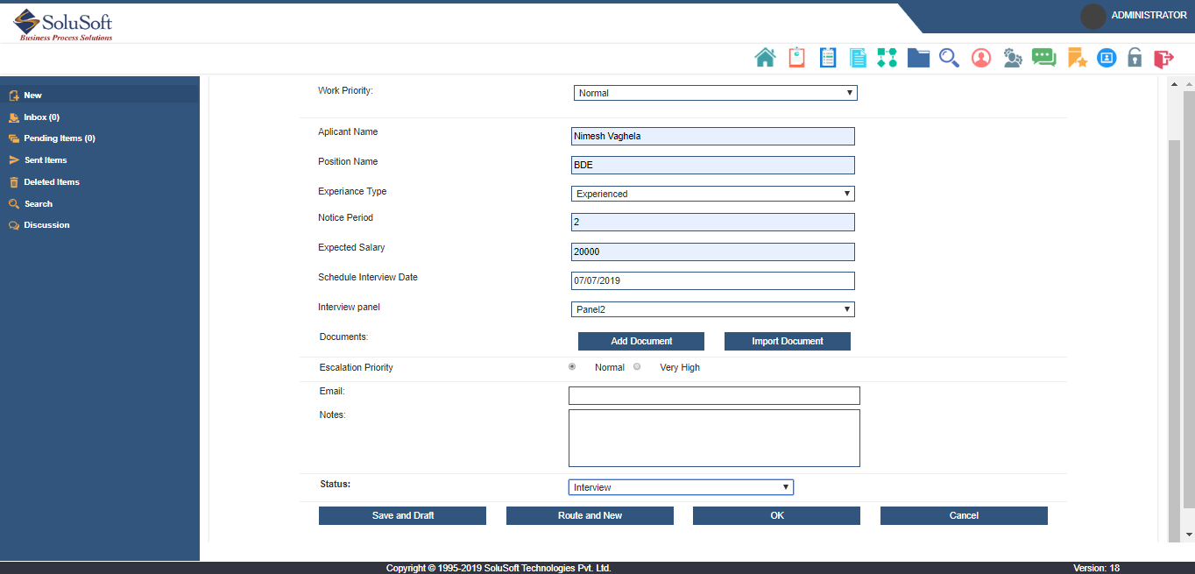Click the Email input field
Viewport: 1195px width, 574px height.
point(714,395)
